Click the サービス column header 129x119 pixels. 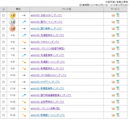[115, 9]
